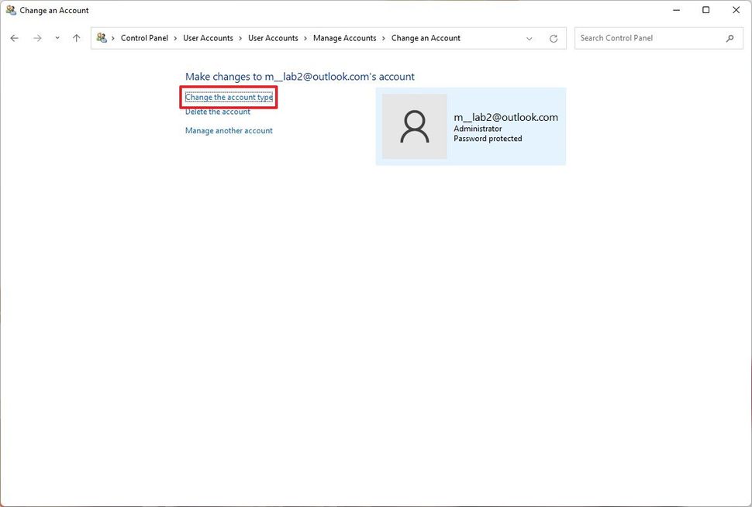Screen dimensions: 752x507
Task: Open the Change the account type link
Action: [228, 96]
